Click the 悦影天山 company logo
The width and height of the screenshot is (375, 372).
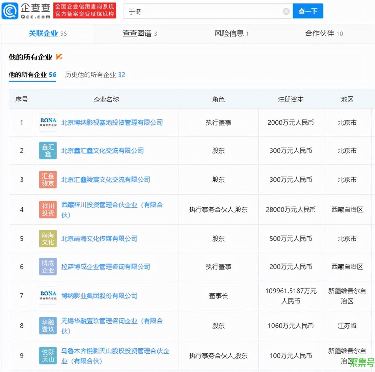click(x=48, y=355)
